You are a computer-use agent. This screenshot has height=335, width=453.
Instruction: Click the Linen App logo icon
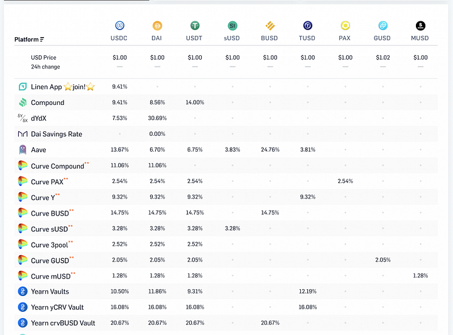click(23, 87)
